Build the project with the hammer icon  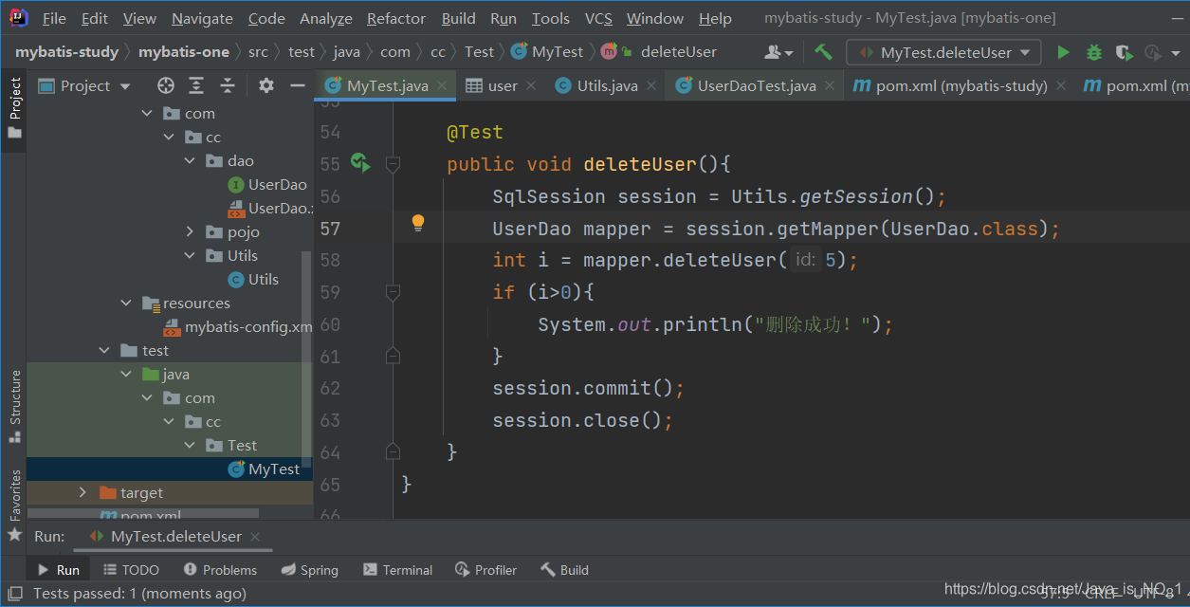(823, 52)
